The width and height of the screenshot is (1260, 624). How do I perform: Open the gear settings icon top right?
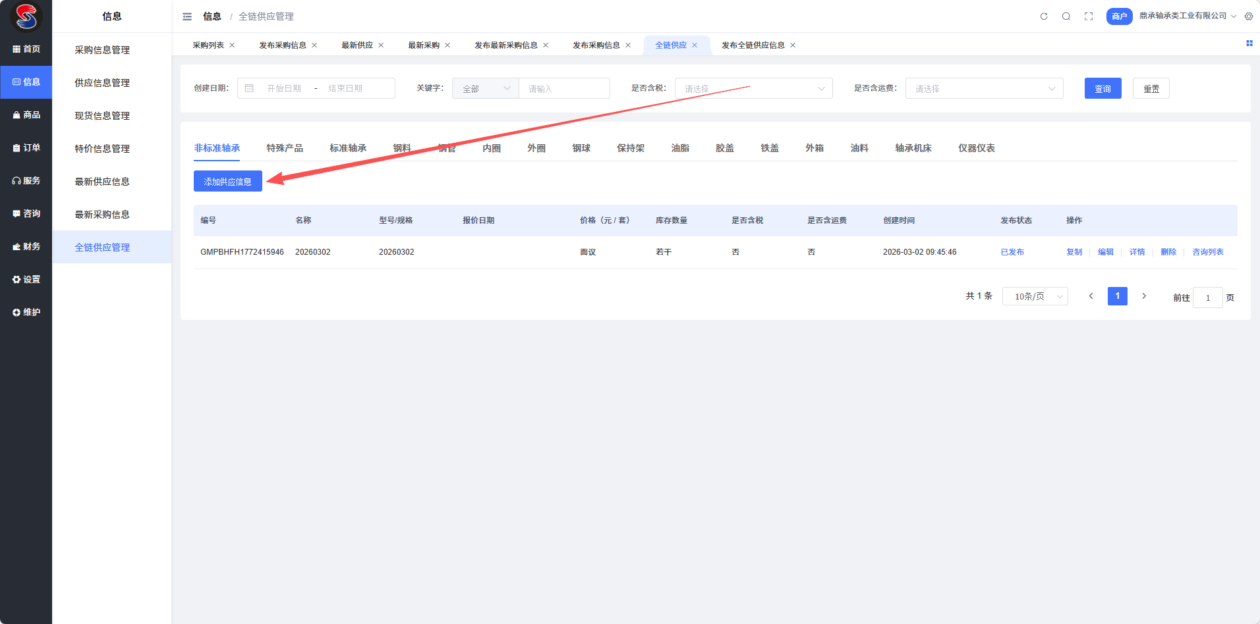tap(1249, 16)
